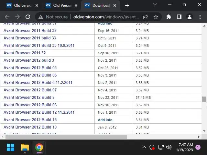
Task: Open Avant Browser 2011 Build 32 link
Action: [30, 31]
